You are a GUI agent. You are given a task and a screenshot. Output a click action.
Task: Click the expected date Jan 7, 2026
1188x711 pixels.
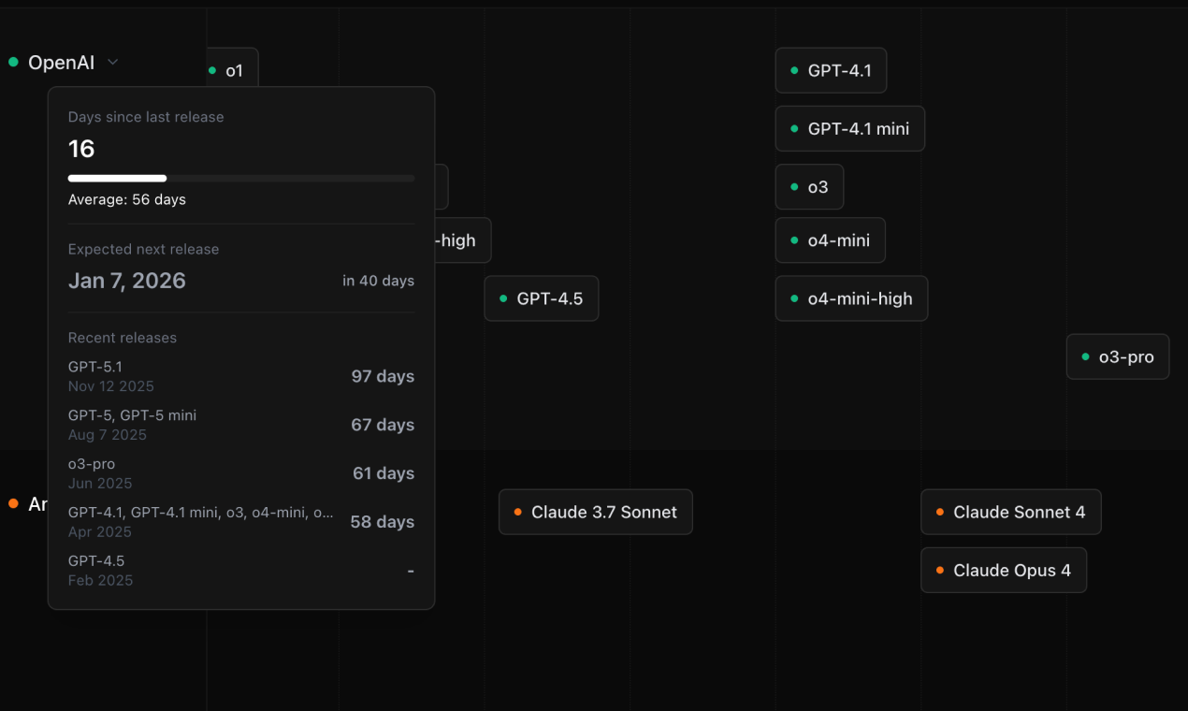point(127,281)
